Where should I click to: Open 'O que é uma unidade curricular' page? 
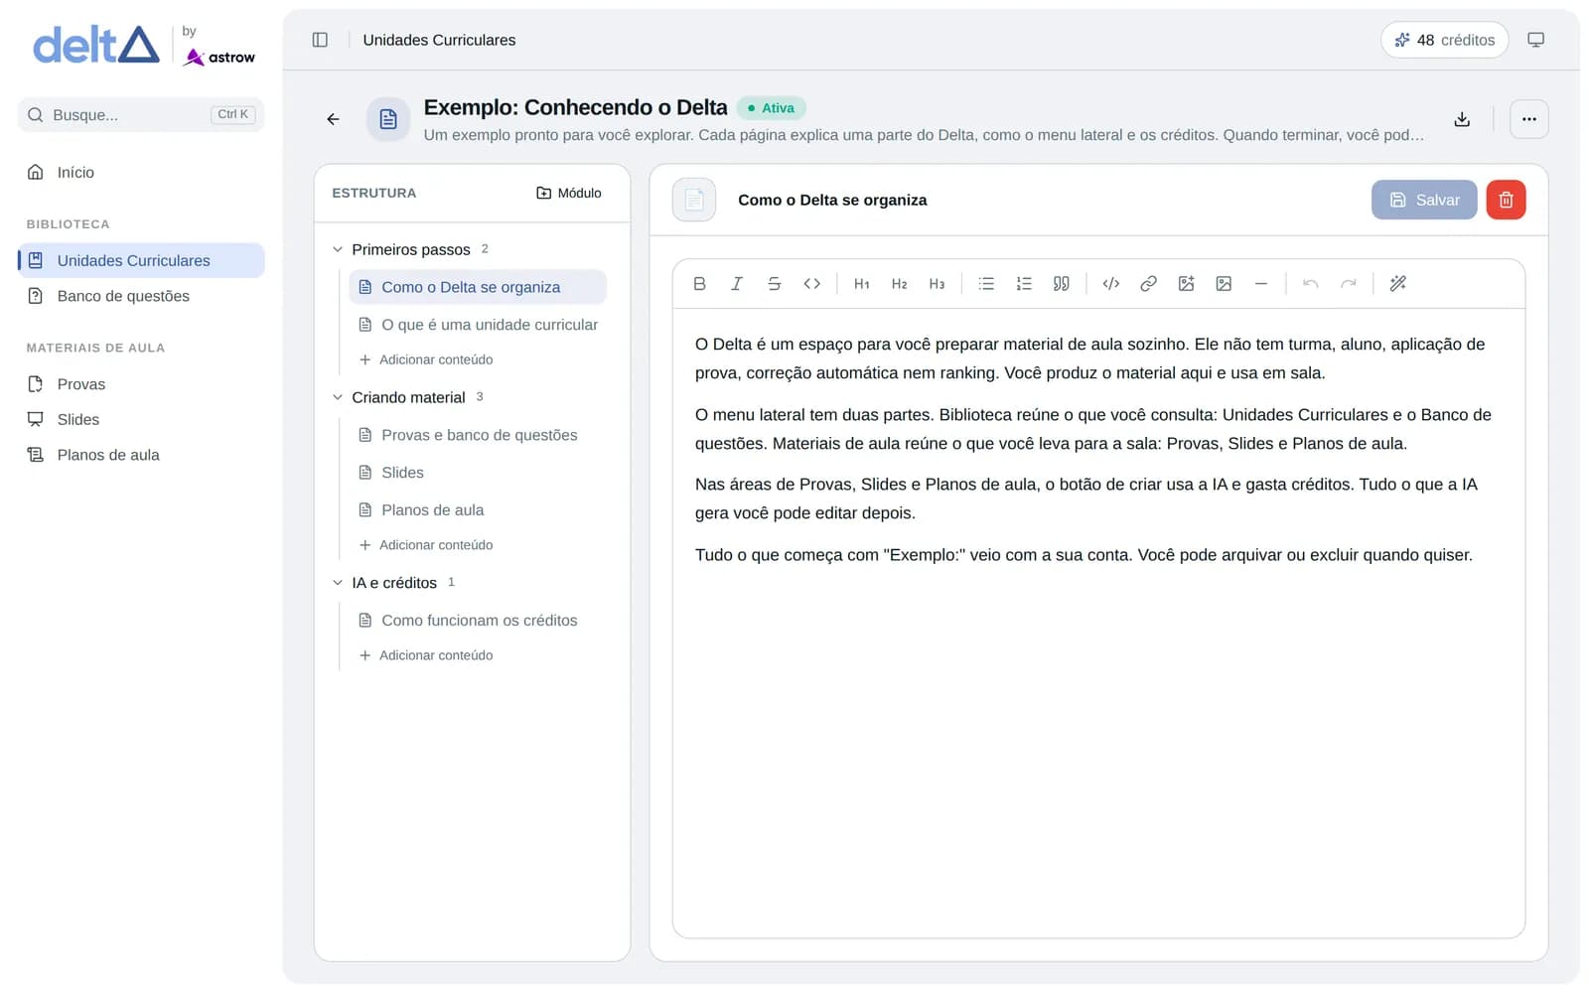click(x=478, y=325)
